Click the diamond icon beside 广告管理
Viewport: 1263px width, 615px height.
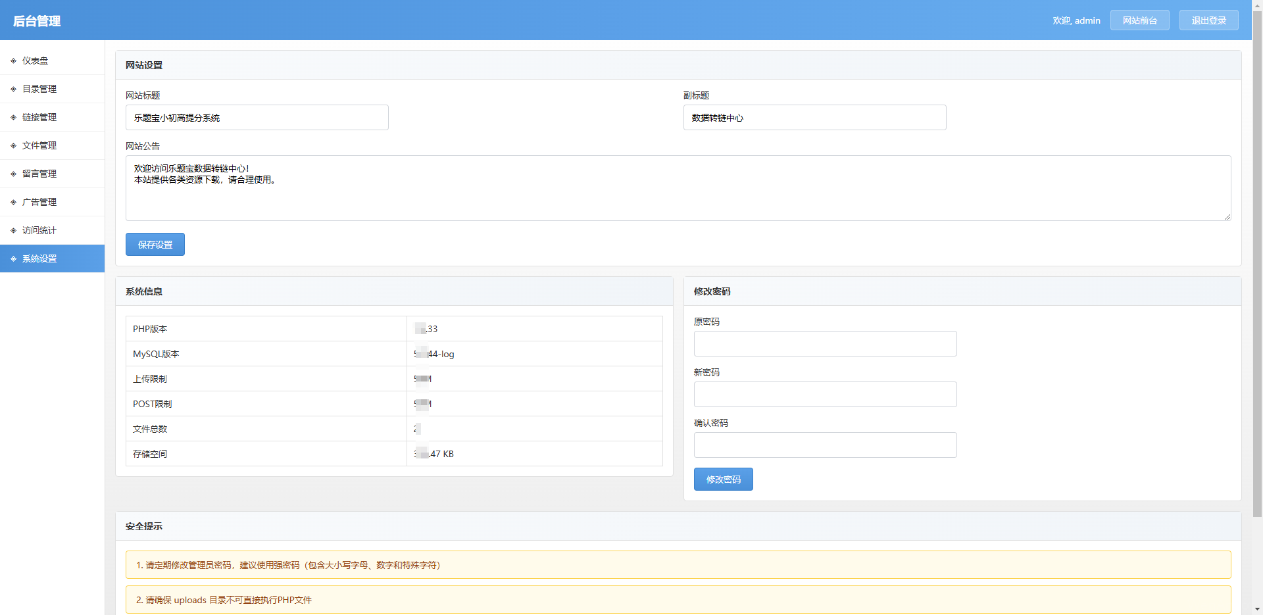coord(13,202)
